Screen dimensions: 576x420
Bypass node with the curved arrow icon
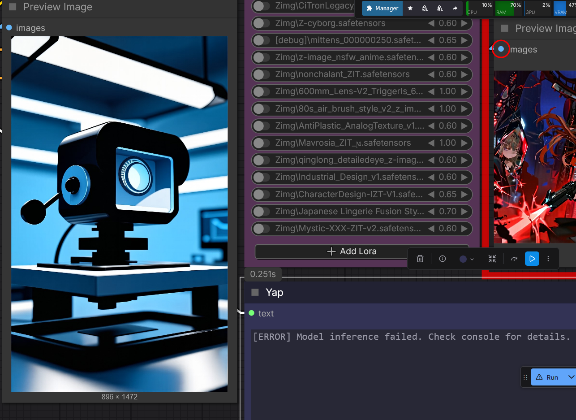[514, 259]
